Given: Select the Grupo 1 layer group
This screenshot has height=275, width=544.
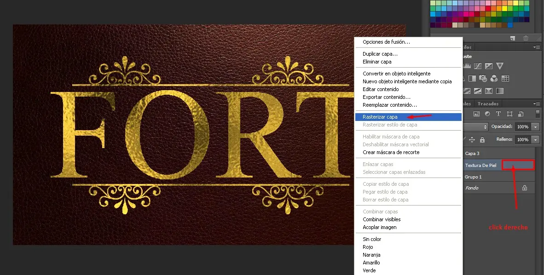Looking at the screenshot, I should 499,177.
